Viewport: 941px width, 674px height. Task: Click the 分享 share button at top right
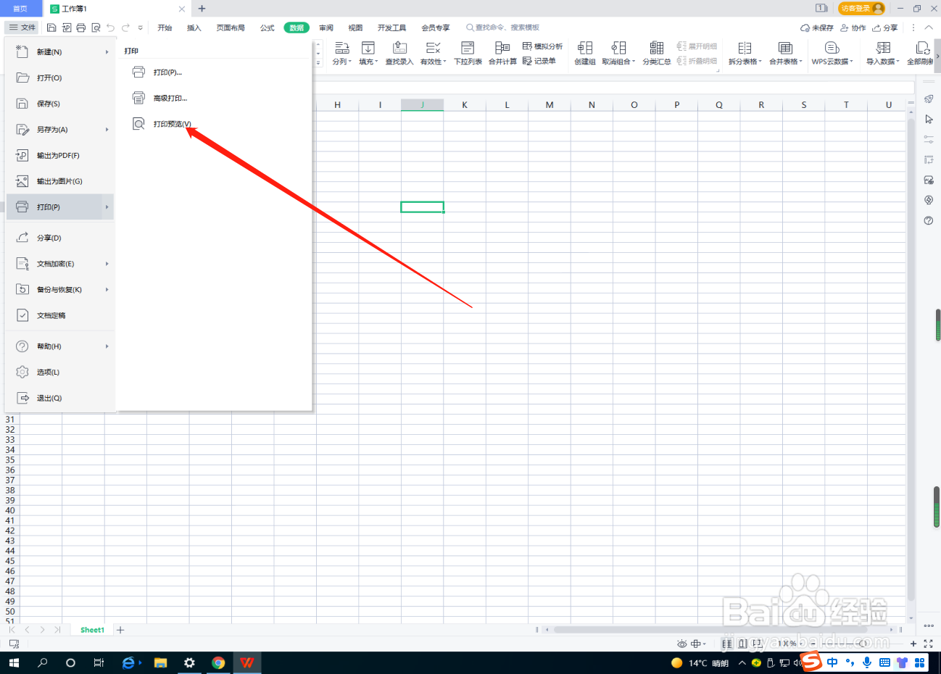[885, 28]
